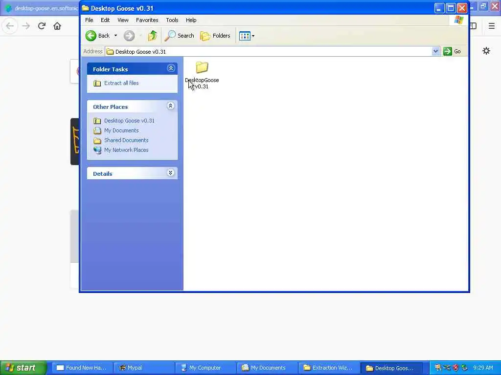
Task: Switch to My Documents taskbar button
Action: coord(267,368)
